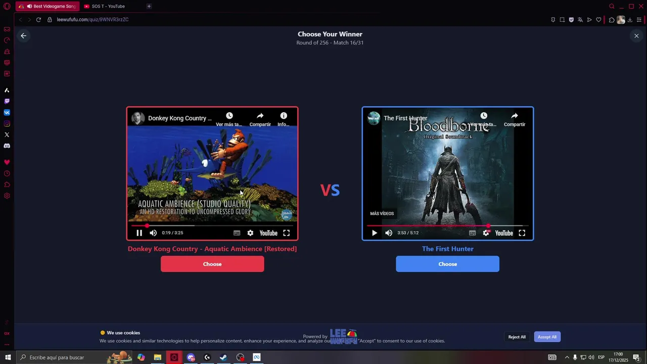Play The First Hunter video

click(x=375, y=233)
